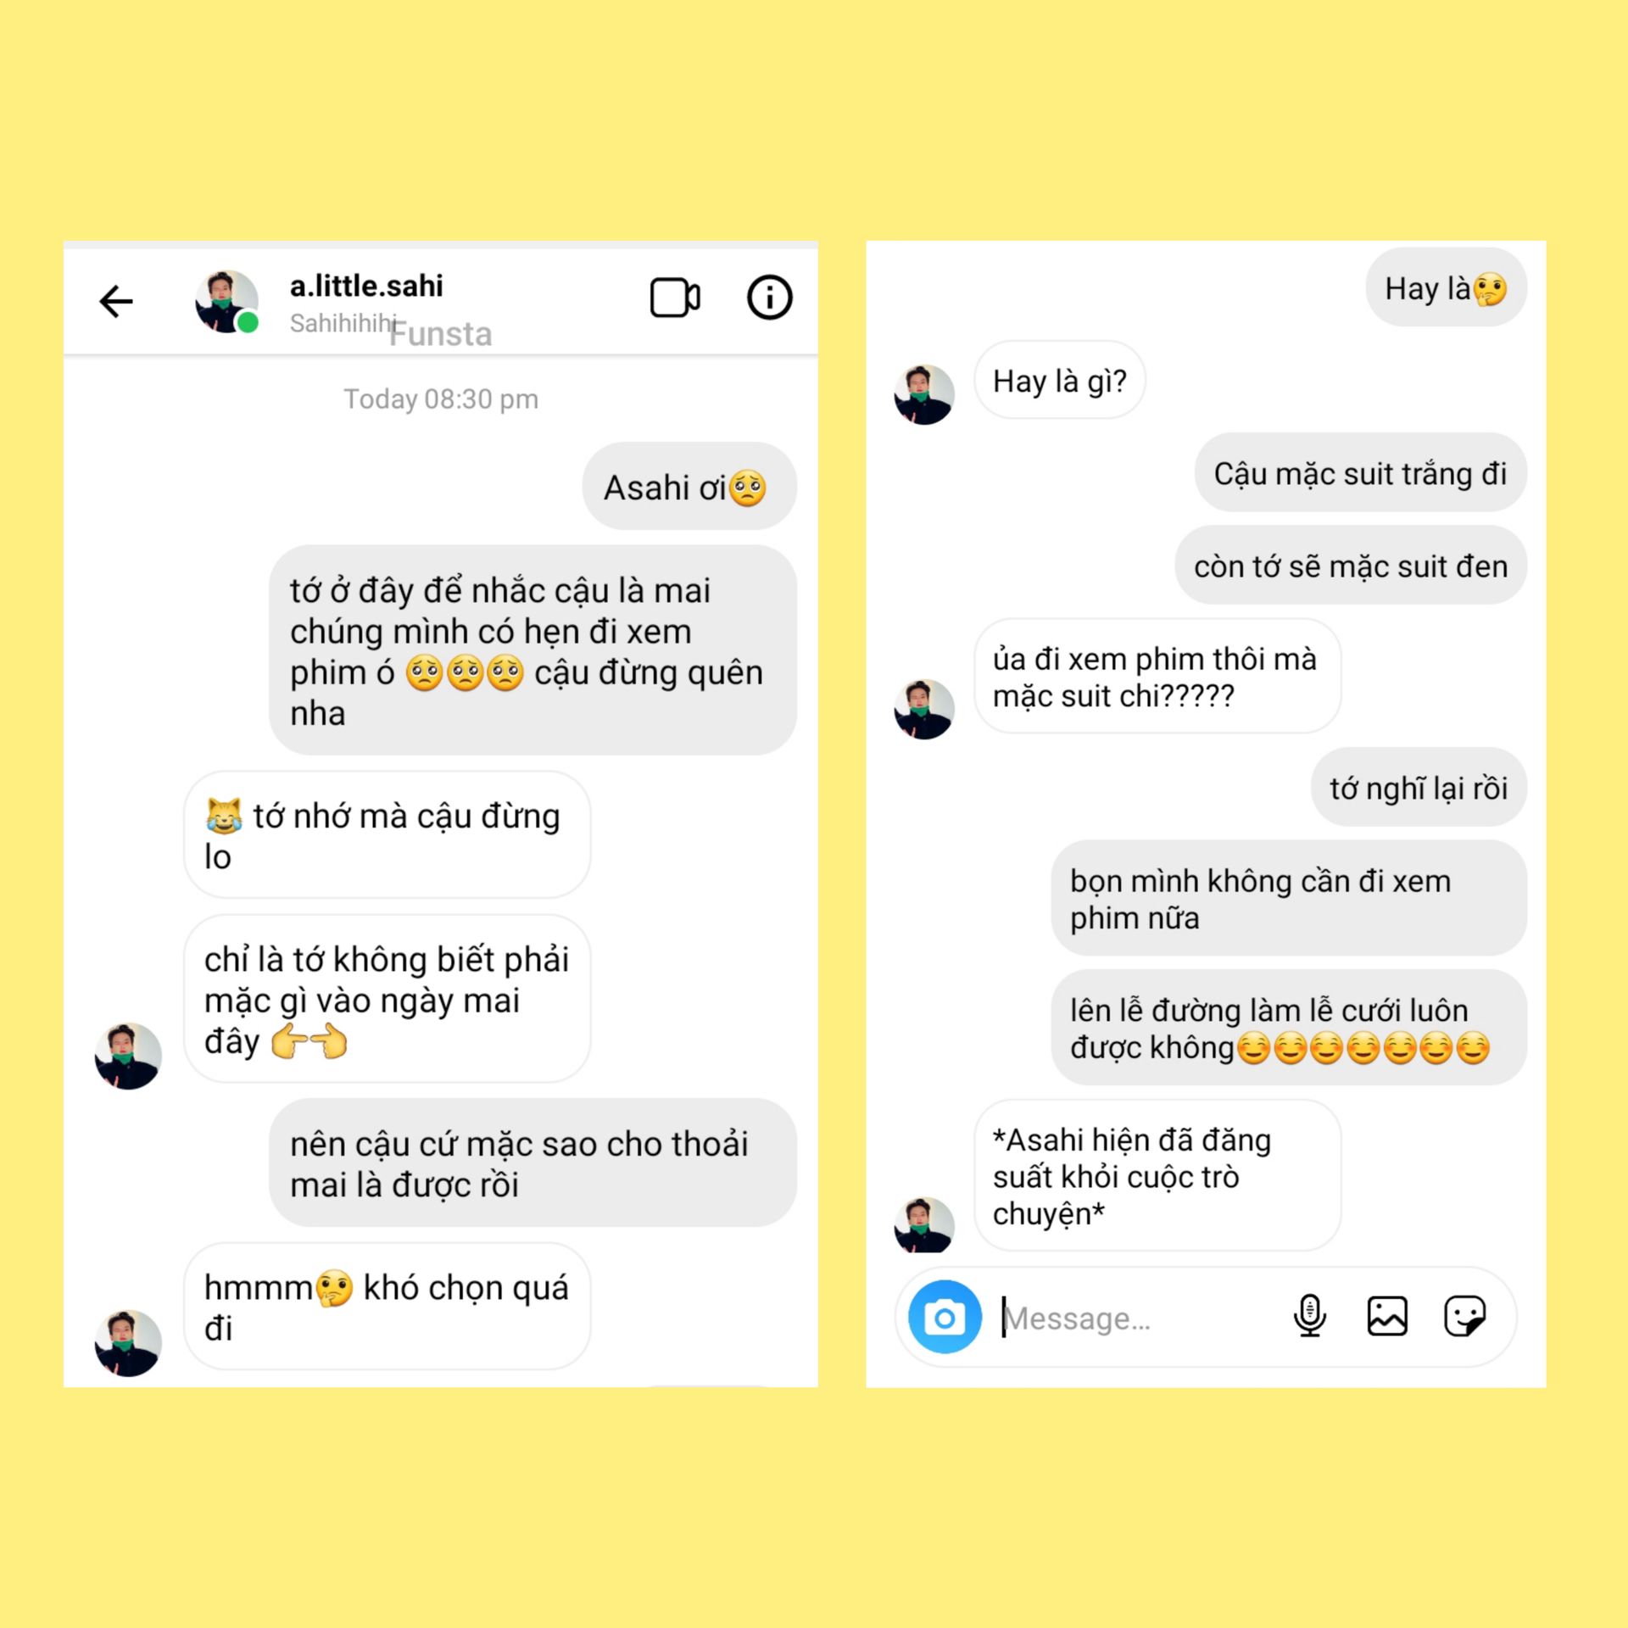Select the "tớ nghĩ lại rồi" bubble

[x=1419, y=787]
